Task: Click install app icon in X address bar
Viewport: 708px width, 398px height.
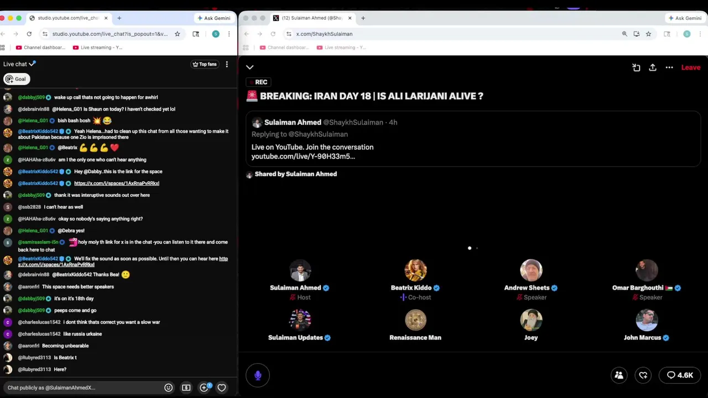Action: [637, 34]
